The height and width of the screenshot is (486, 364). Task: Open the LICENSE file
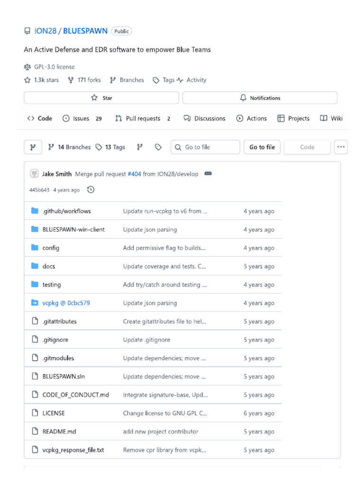pyautogui.click(x=54, y=413)
